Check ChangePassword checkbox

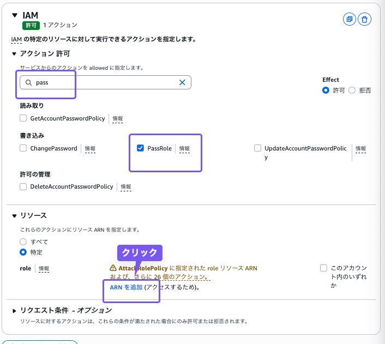(x=23, y=148)
